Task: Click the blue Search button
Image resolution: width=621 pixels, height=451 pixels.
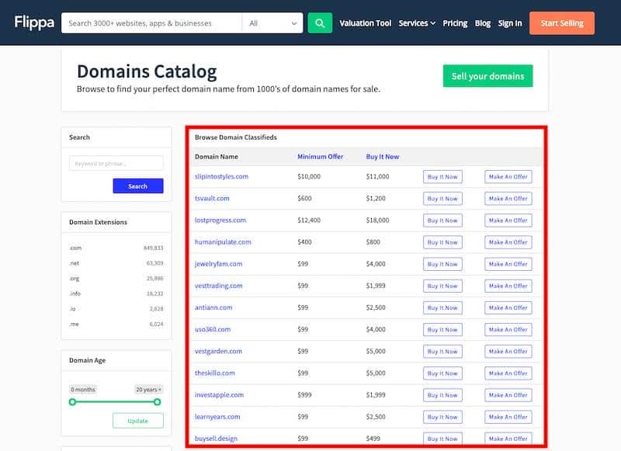Action: tap(138, 186)
